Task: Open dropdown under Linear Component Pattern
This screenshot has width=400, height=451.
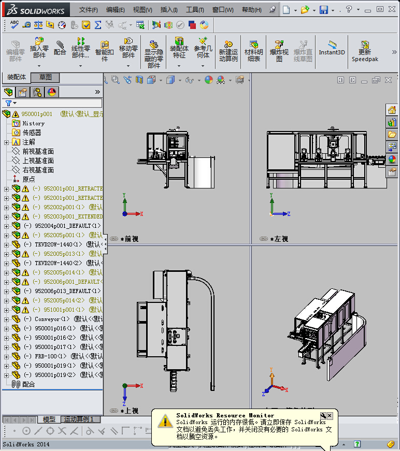Action: (x=81, y=66)
